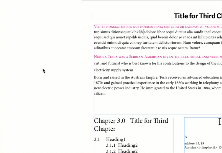Image resolution: width=222 pixels, height=153 pixels.
Task: Click the line ending "natem. Itatur?"
Action: [147, 48]
